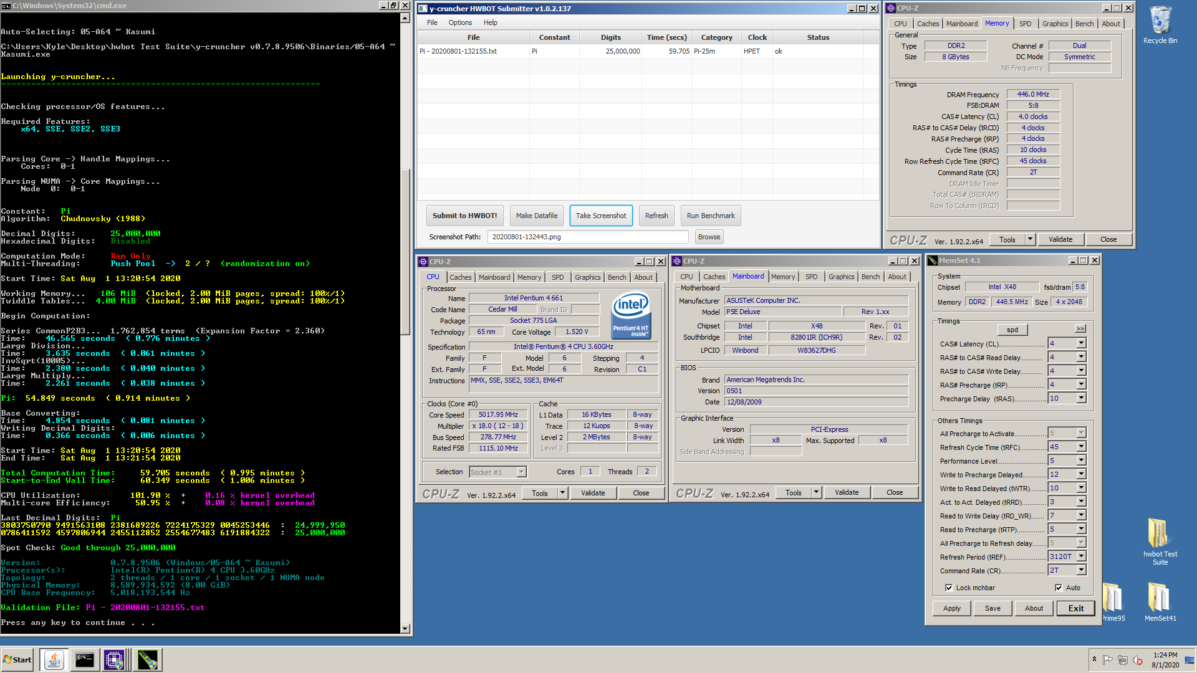Open Refresh Period (tREF) dropdown

[1082, 556]
